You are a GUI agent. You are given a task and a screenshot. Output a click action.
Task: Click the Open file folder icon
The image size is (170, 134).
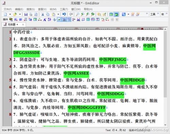pyautogui.click(x=15, y=14)
